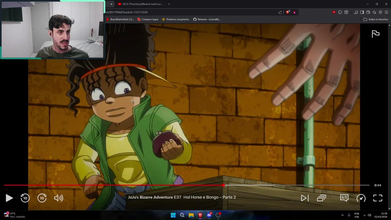
Task: Open Brave Wallet
Action: click(368, 12)
